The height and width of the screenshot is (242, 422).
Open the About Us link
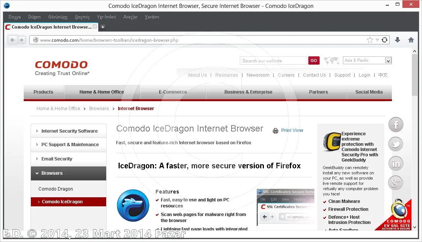[197, 75]
